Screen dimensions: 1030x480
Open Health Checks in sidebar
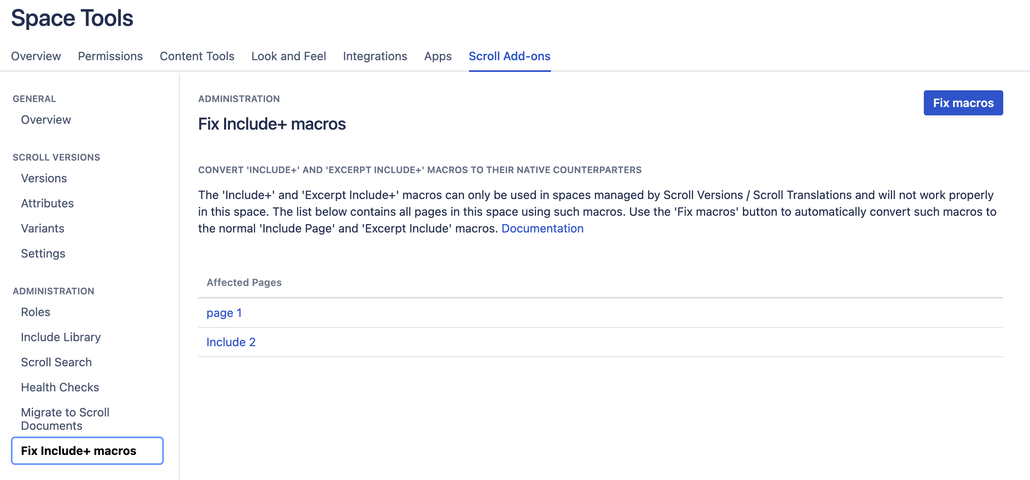(60, 387)
